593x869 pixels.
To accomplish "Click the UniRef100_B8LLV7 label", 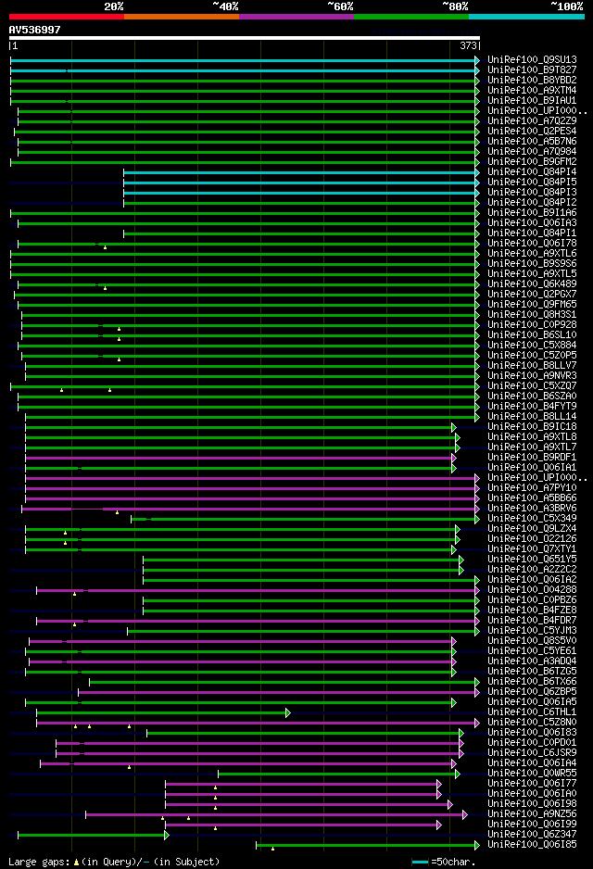I will 532,366.
